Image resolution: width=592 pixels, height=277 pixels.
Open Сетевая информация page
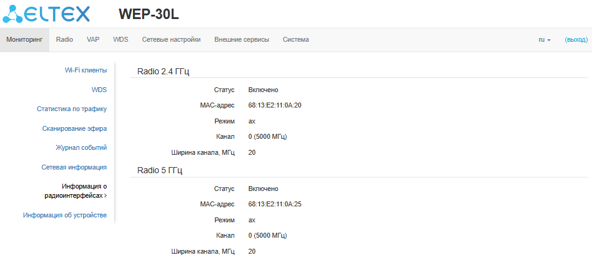tap(74, 166)
